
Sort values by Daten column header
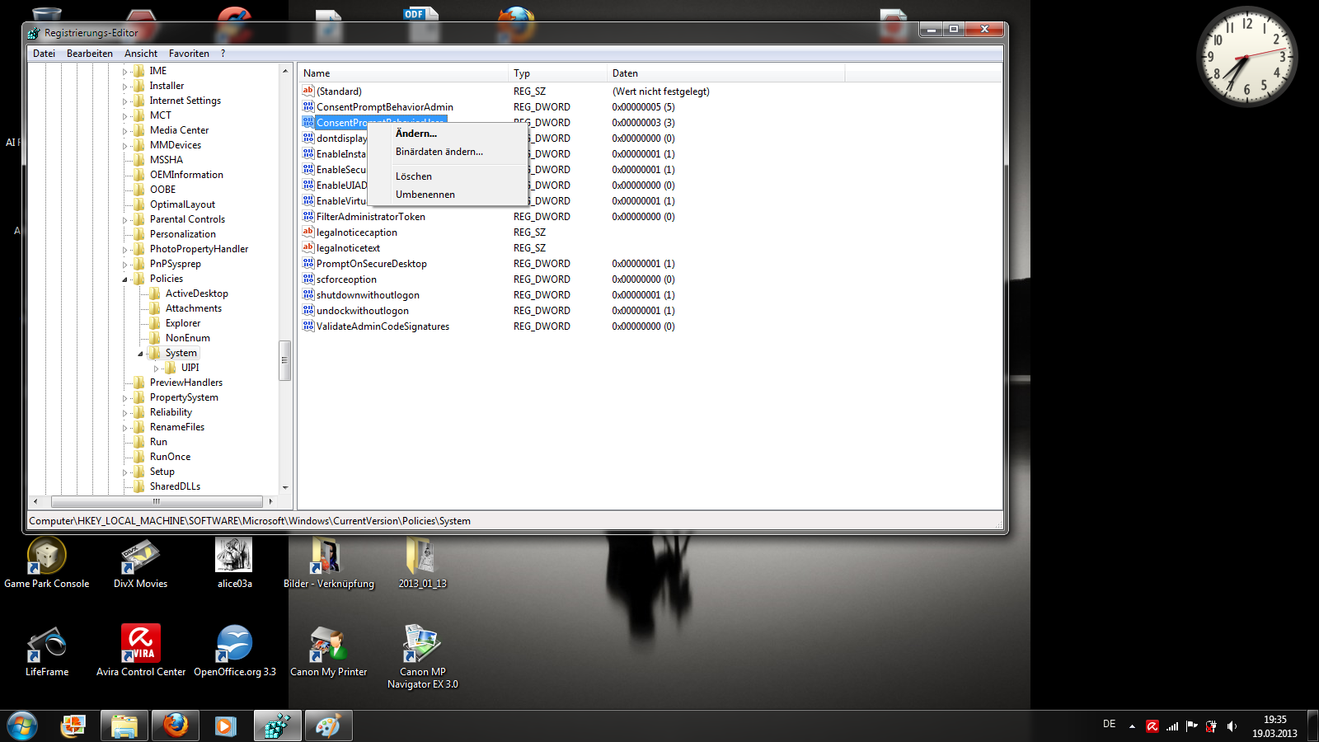[725, 73]
